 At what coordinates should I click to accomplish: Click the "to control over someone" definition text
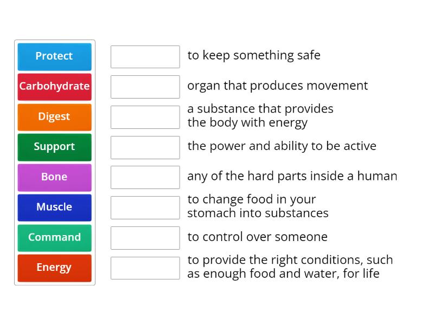tap(257, 237)
